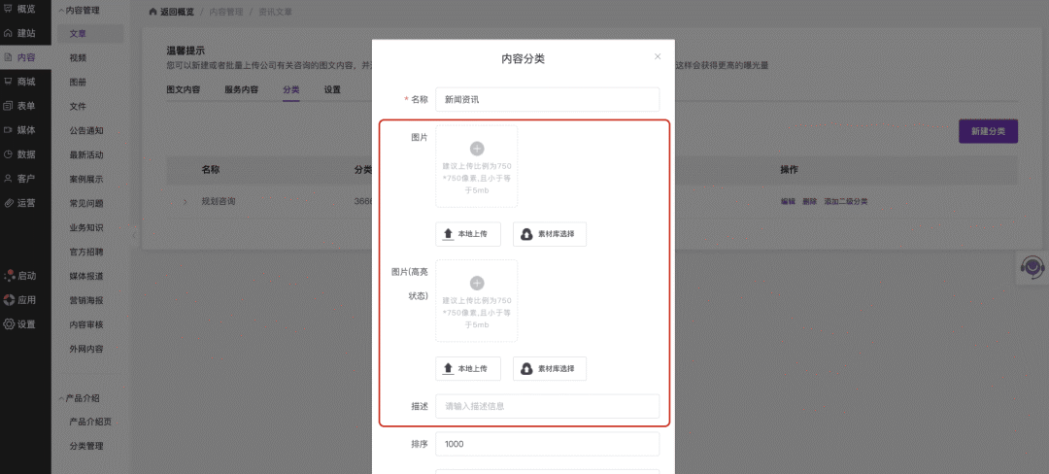1049x474 pixels.
Task: Click 添加二级分类 for 规划咨询
Action: (846, 201)
